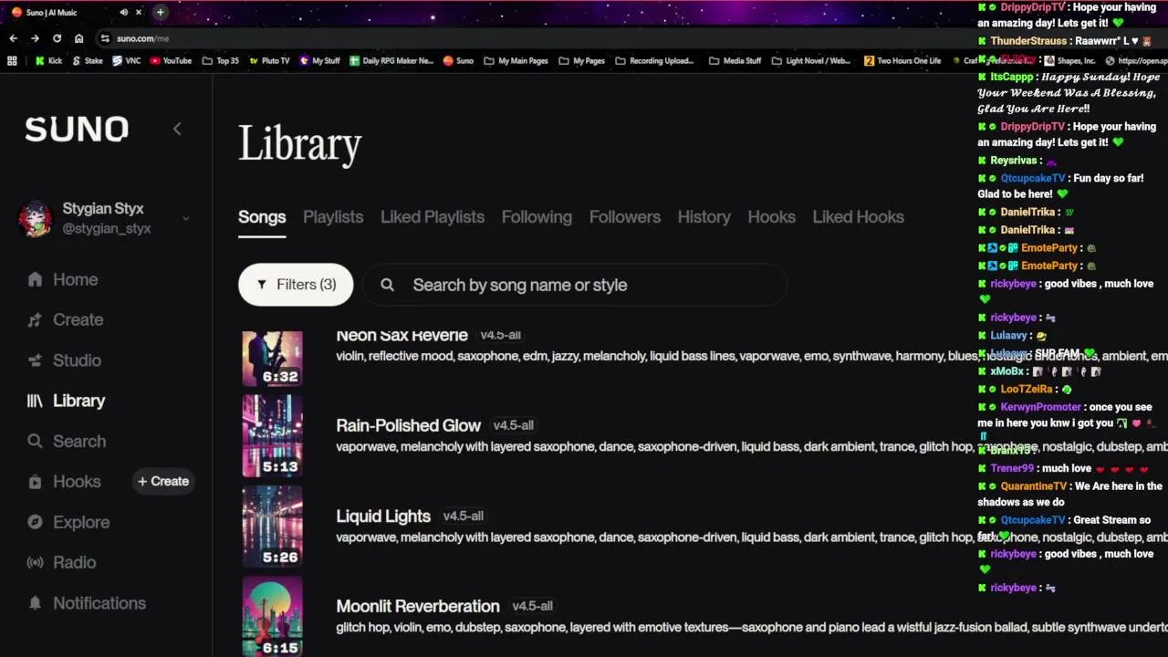Click v4.5-all badge next to Rain-Polished Glow
Screen dimensions: 1168x657
[514, 425]
